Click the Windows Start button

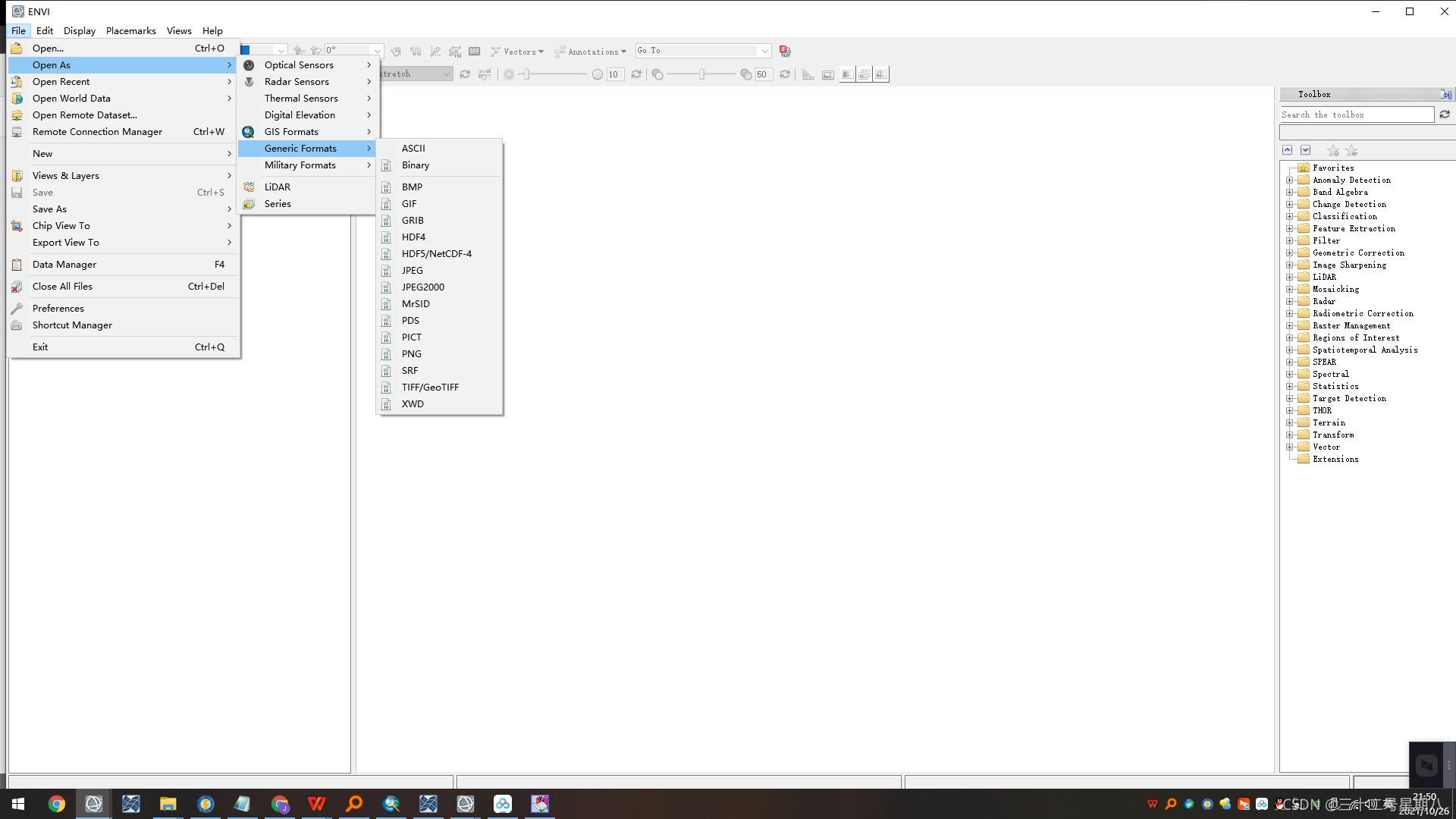pos(19,804)
